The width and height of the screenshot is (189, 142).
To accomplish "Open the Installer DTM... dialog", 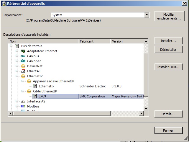I will [x=168, y=67].
